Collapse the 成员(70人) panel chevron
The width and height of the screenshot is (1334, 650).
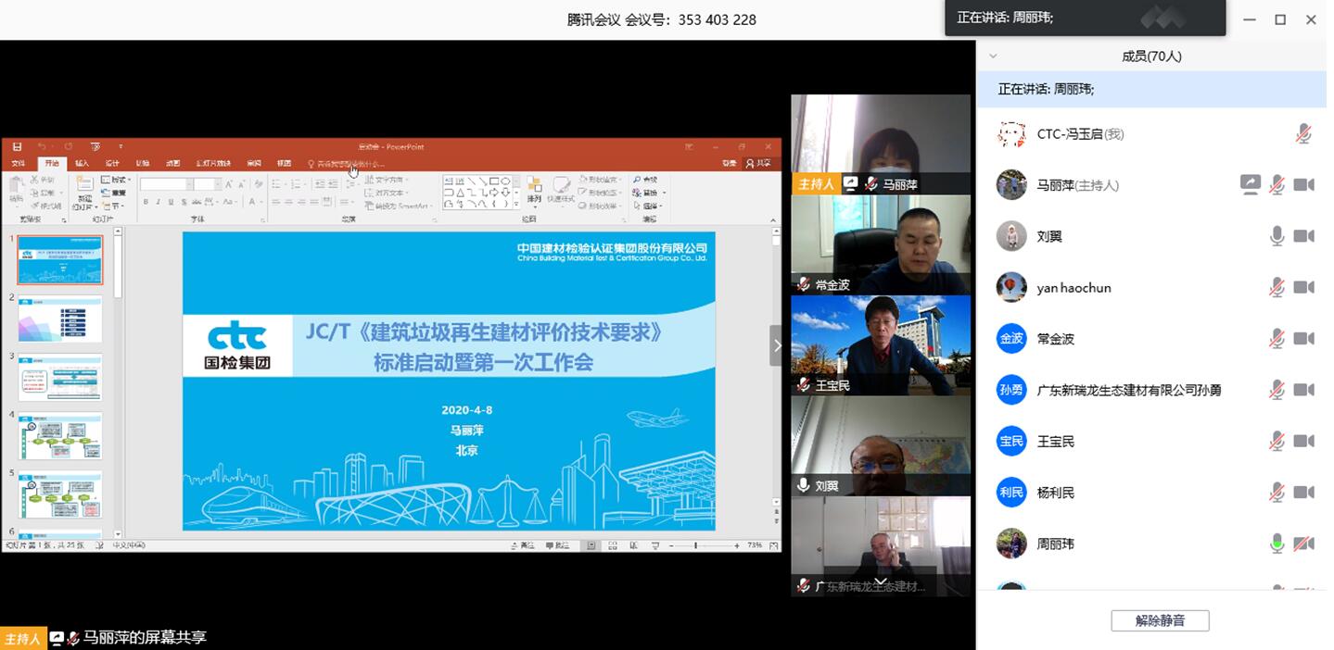[x=993, y=56]
